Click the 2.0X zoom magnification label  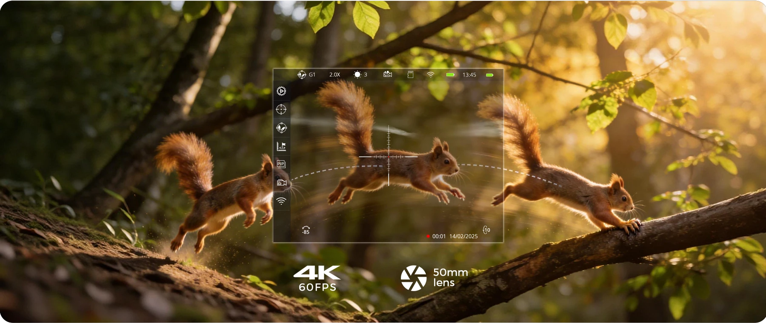click(334, 74)
